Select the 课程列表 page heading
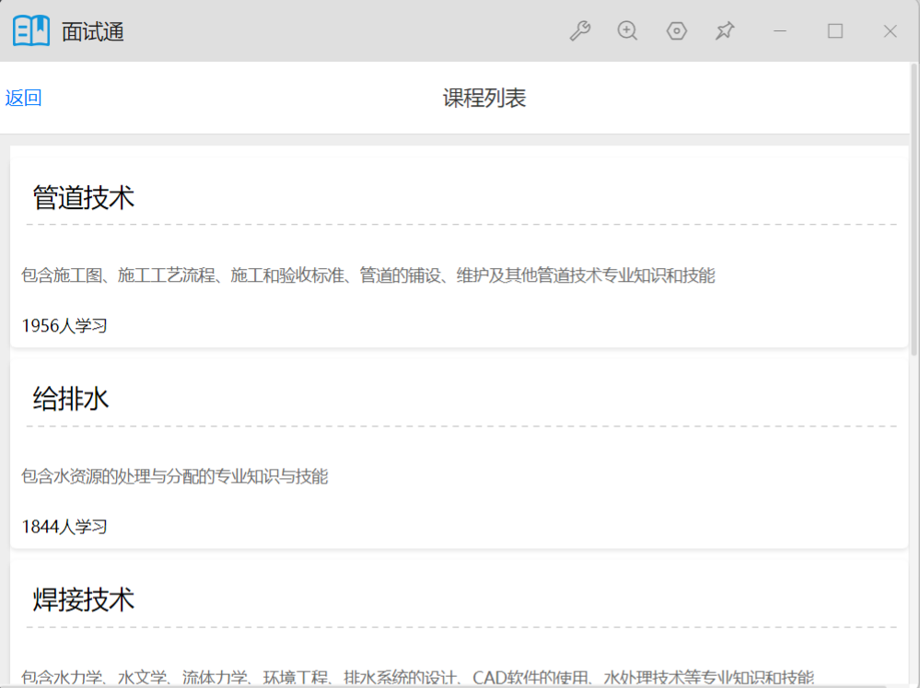Image resolution: width=920 pixels, height=688 pixels. [484, 98]
